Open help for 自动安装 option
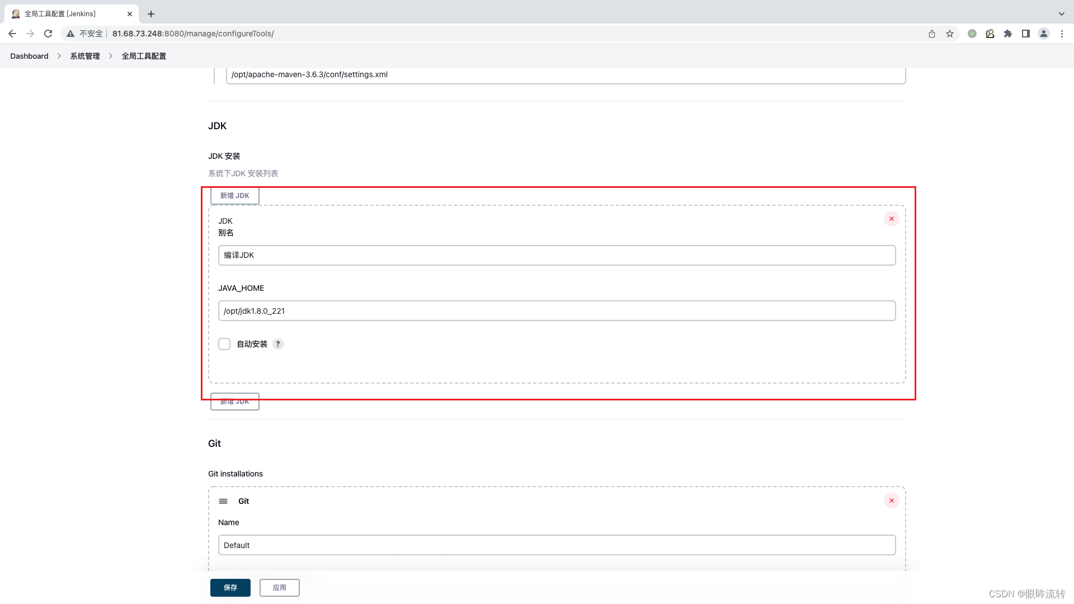1074x604 pixels. click(x=278, y=344)
